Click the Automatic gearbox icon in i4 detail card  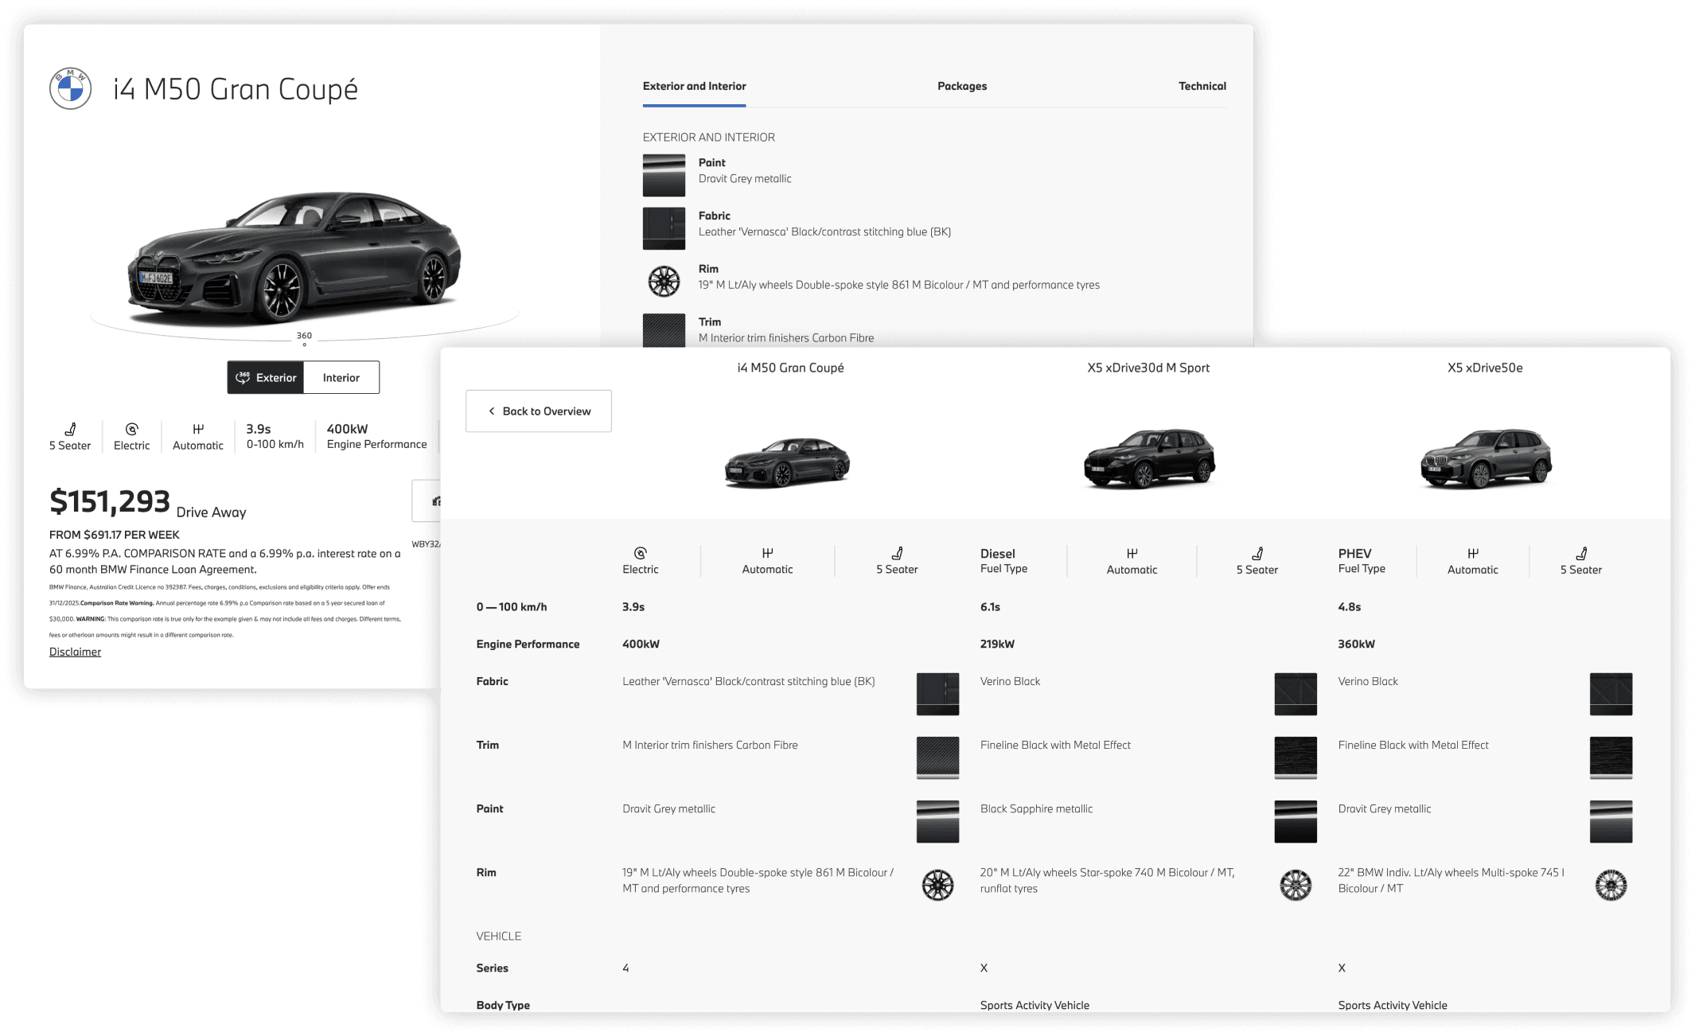point(198,429)
